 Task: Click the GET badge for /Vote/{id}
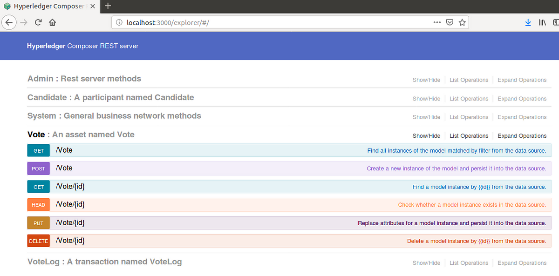point(39,187)
